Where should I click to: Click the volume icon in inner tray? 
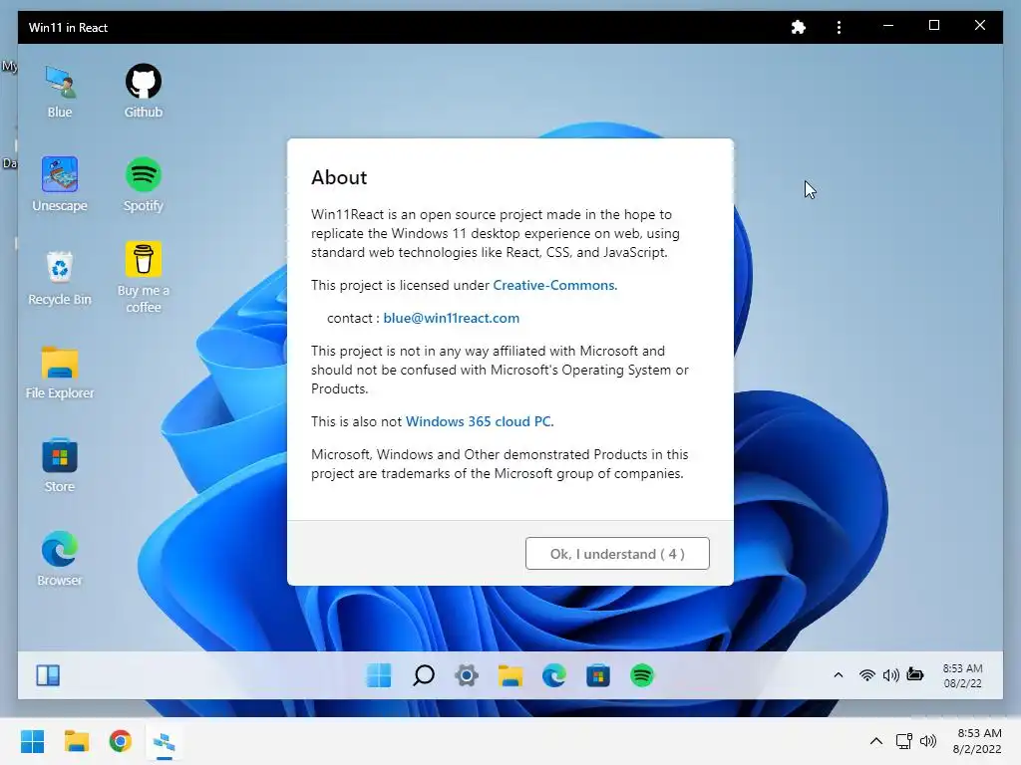pyautogui.click(x=890, y=675)
